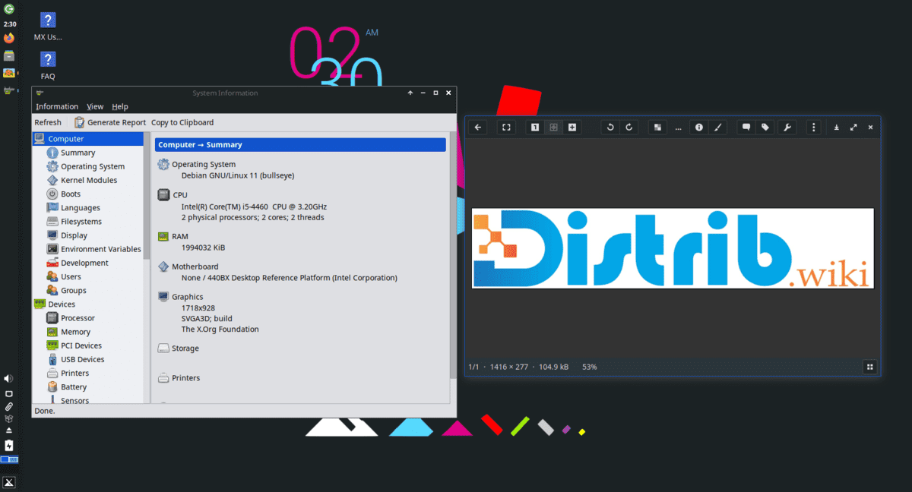Click the download arrow icon in viewer
Screen dimensions: 912x492
[837, 128]
